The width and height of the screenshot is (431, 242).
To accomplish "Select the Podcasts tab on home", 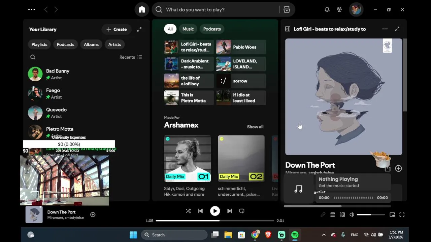I will (212, 29).
